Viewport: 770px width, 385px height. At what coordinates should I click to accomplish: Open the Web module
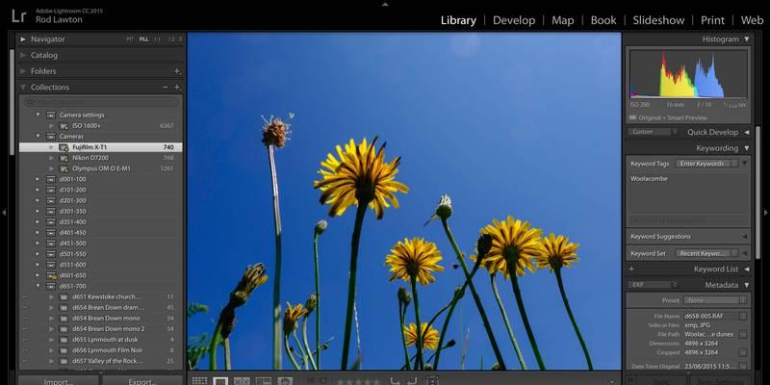[752, 20]
